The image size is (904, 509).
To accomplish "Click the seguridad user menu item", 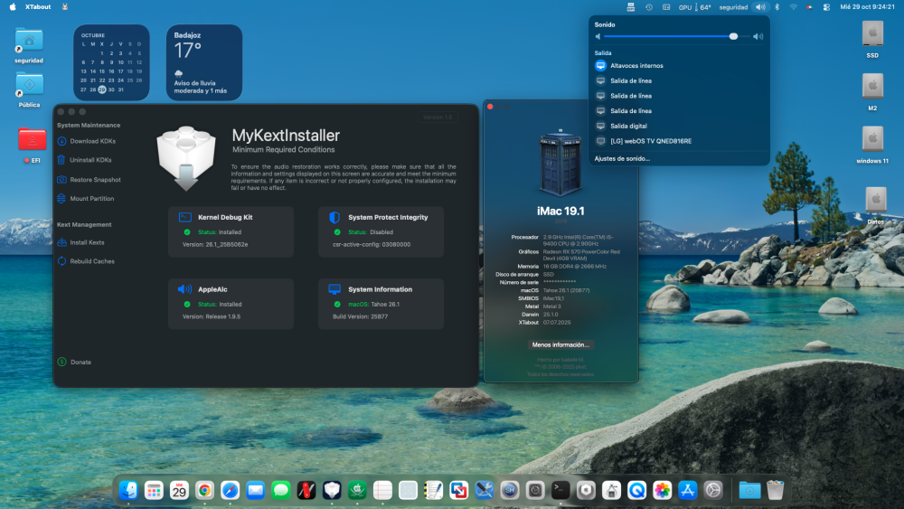I will point(733,7).
